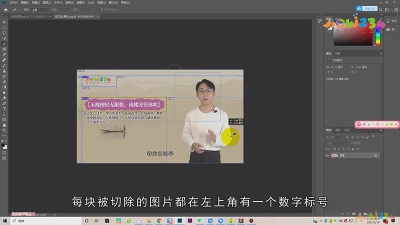Toggle visibility of the 背景 layer
The height and width of the screenshot is (225, 400).
(327, 155)
